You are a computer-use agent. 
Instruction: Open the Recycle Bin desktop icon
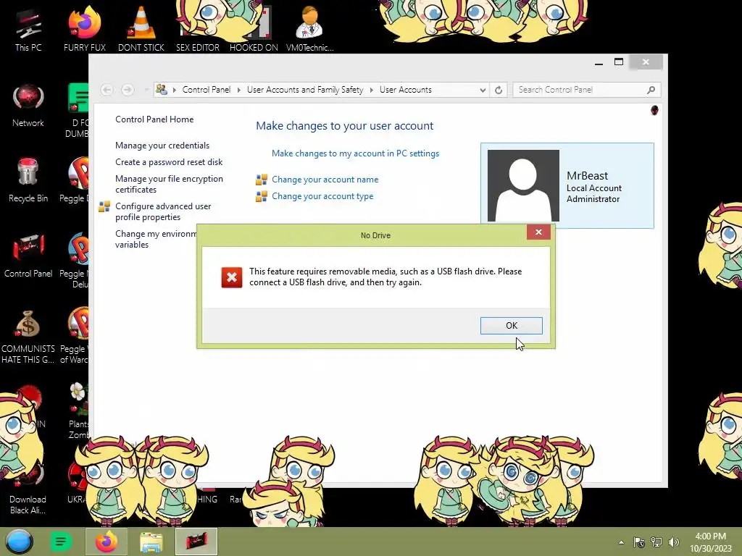(28, 181)
